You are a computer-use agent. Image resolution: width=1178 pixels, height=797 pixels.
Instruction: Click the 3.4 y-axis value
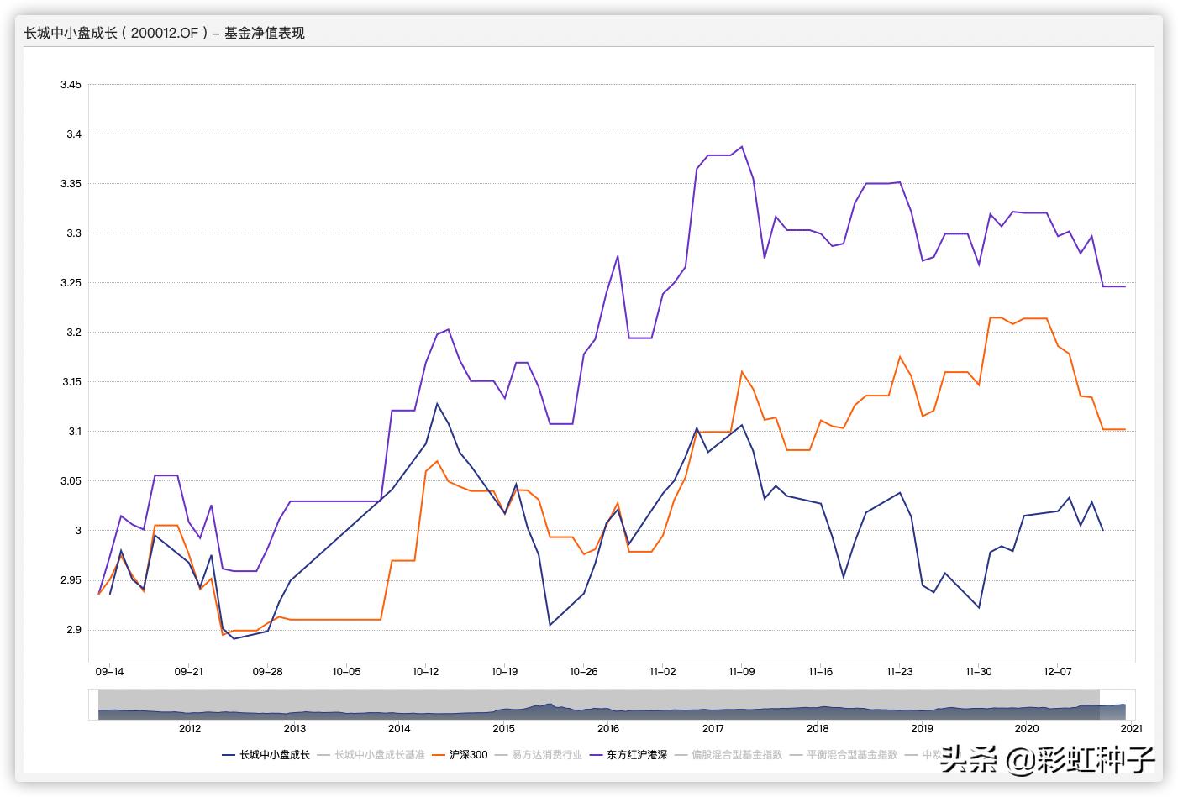coord(73,134)
